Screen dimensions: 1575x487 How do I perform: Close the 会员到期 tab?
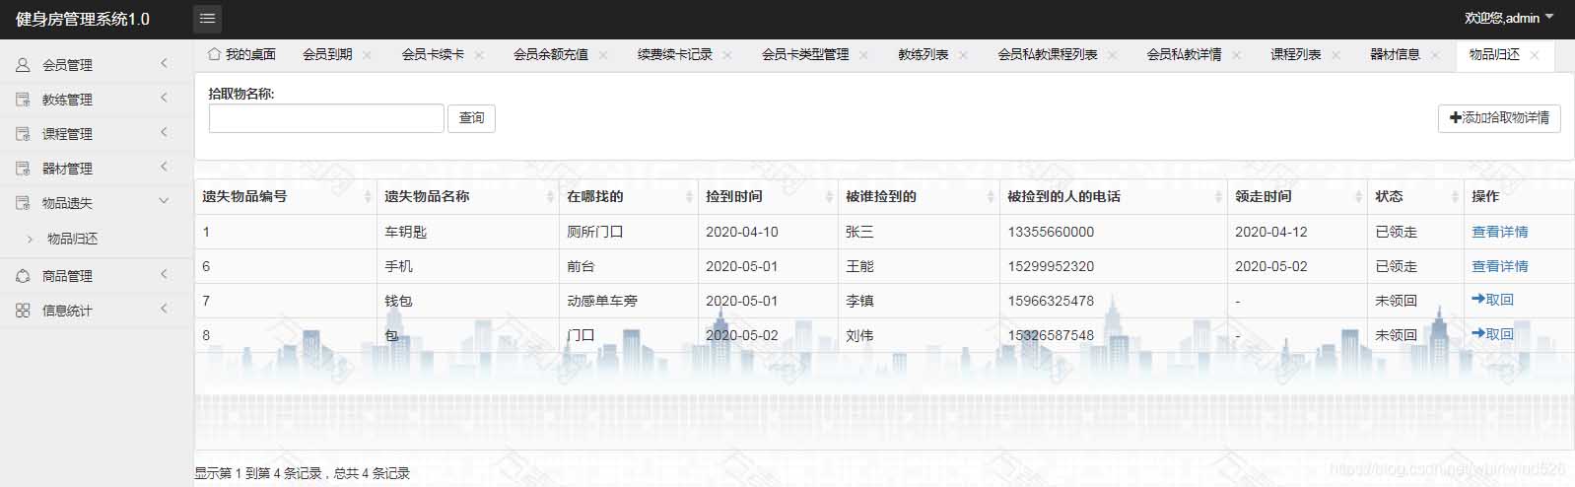click(368, 55)
